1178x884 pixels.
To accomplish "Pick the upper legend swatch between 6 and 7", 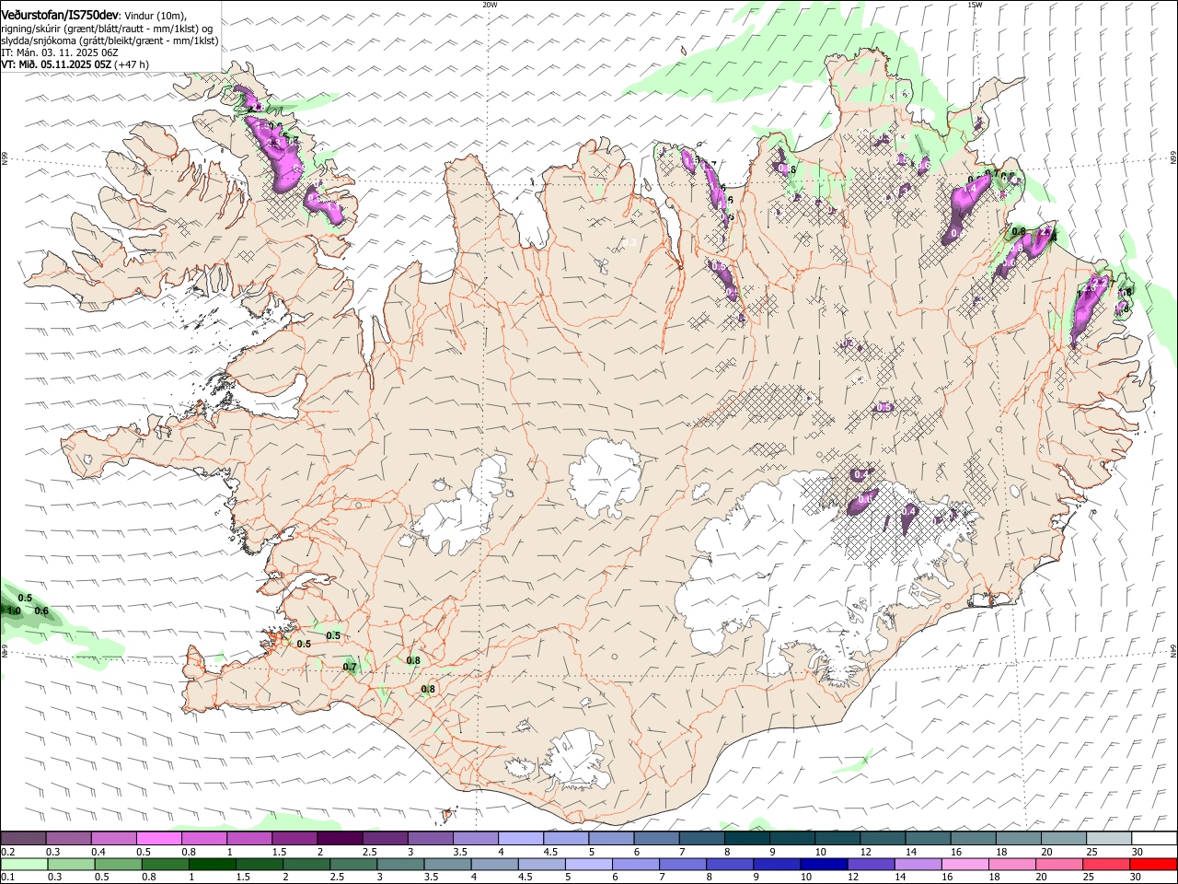I will tap(656, 839).
